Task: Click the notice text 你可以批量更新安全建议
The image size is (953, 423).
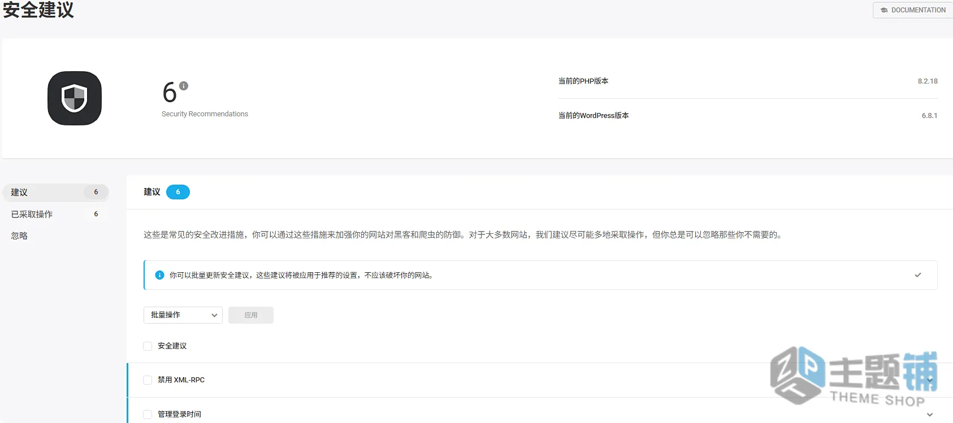Action: (302, 276)
